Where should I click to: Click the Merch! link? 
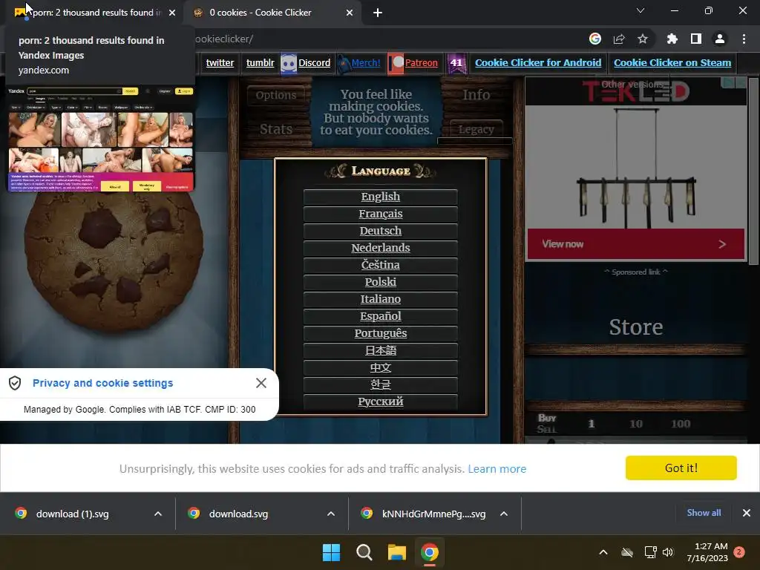click(x=366, y=63)
